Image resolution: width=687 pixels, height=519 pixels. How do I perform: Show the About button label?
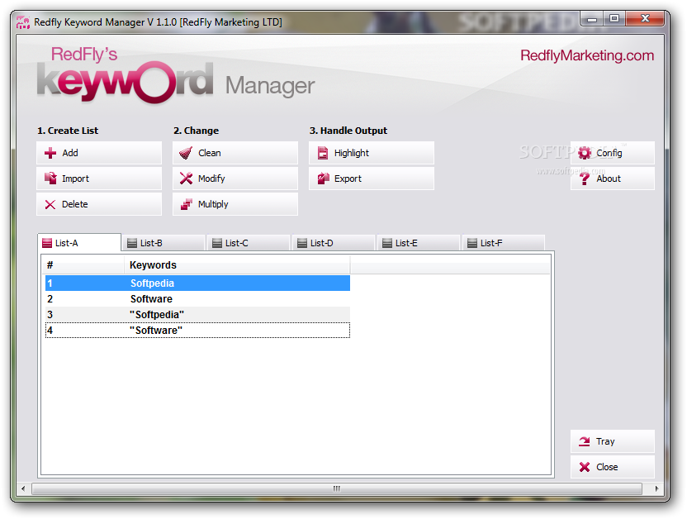609,179
